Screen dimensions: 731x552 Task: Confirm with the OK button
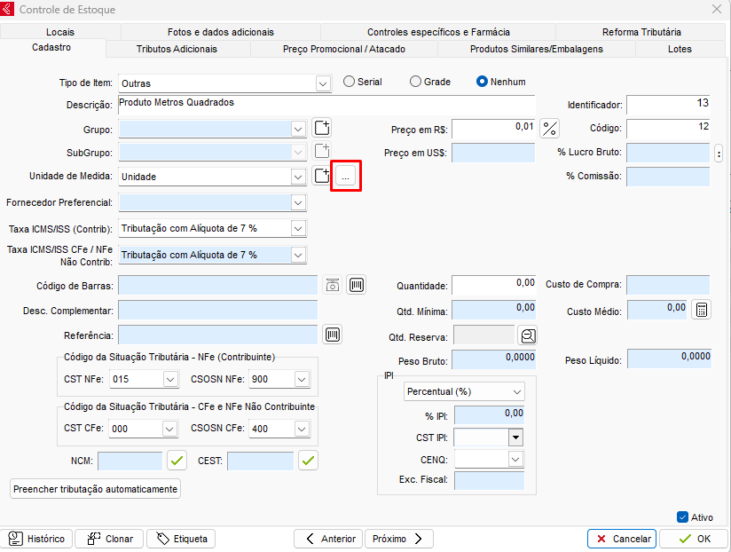pyautogui.click(x=694, y=539)
